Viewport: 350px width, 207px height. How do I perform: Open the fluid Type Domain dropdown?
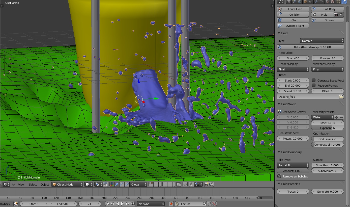(x=322, y=41)
